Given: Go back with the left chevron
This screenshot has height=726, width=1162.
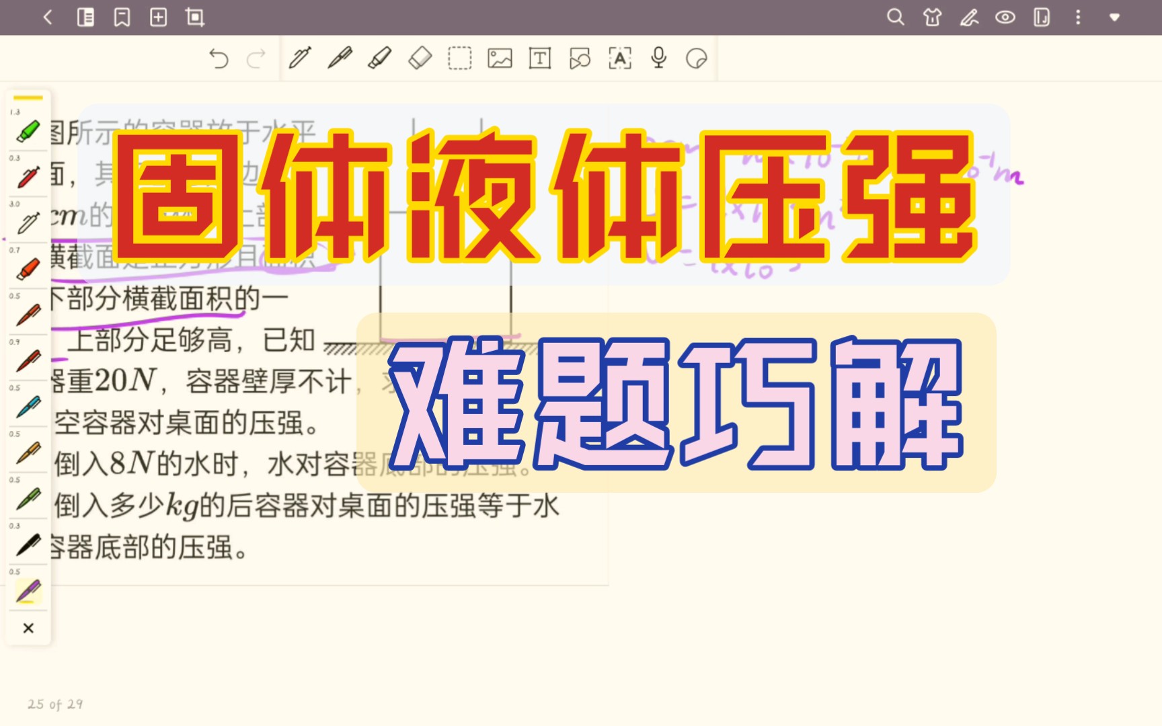Looking at the screenshot, I should tap(48, 17).
